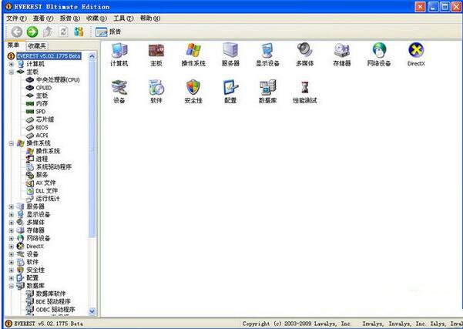Open the 收藏 menu
Image resolution: width=463 pixels, height=329 pixels.
96,18
